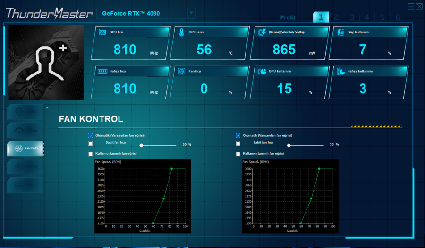Viewport: 425px width, 248px height.
Task: Click the Hafıza hızı value 810
Action: point(125,89)
